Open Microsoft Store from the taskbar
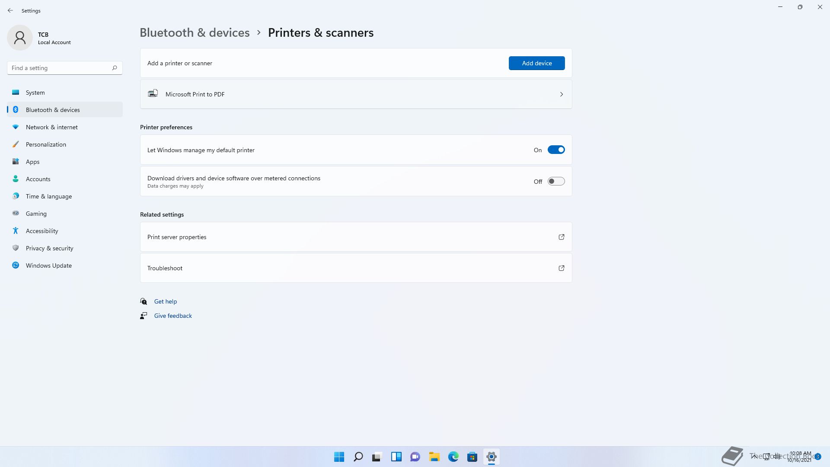Image resolution: width=830 pixels, height=467 pixels. [472, 457]
